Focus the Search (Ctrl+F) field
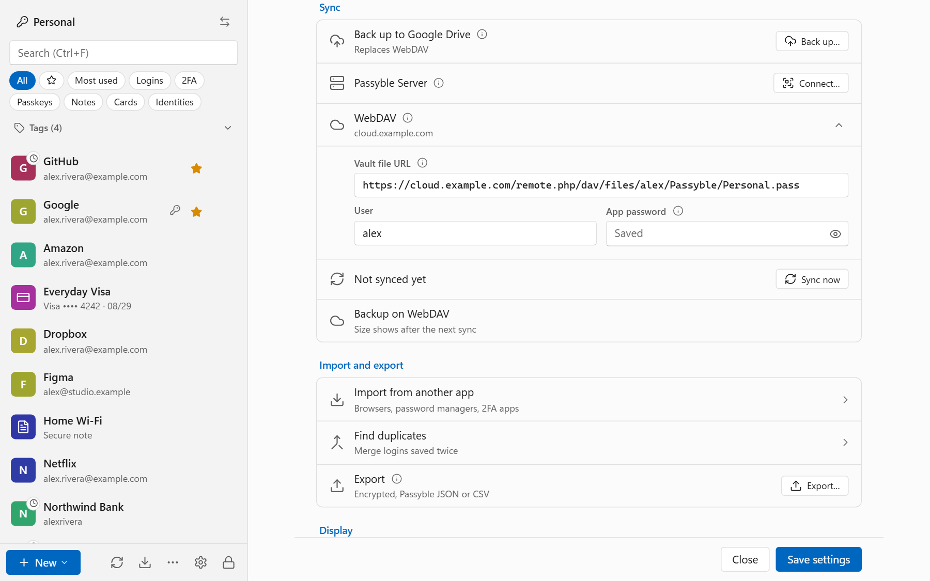Image resolution: width=930 pixels, height=581 pixels. coord(123,53)
